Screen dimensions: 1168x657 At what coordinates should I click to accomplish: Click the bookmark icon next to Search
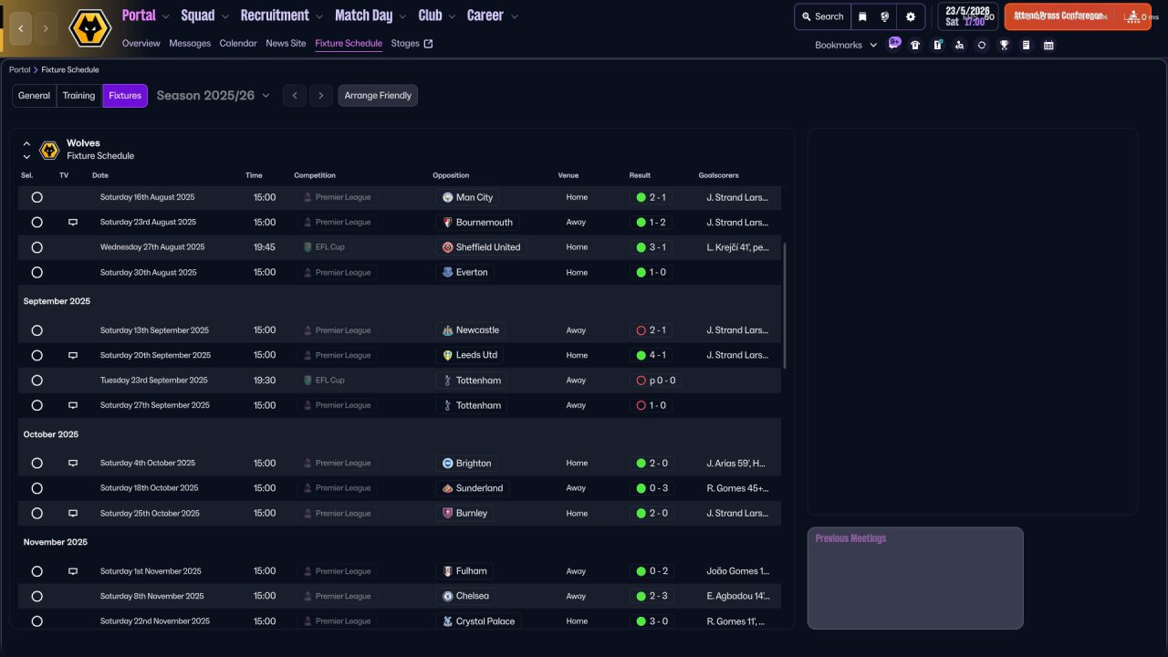862,16
